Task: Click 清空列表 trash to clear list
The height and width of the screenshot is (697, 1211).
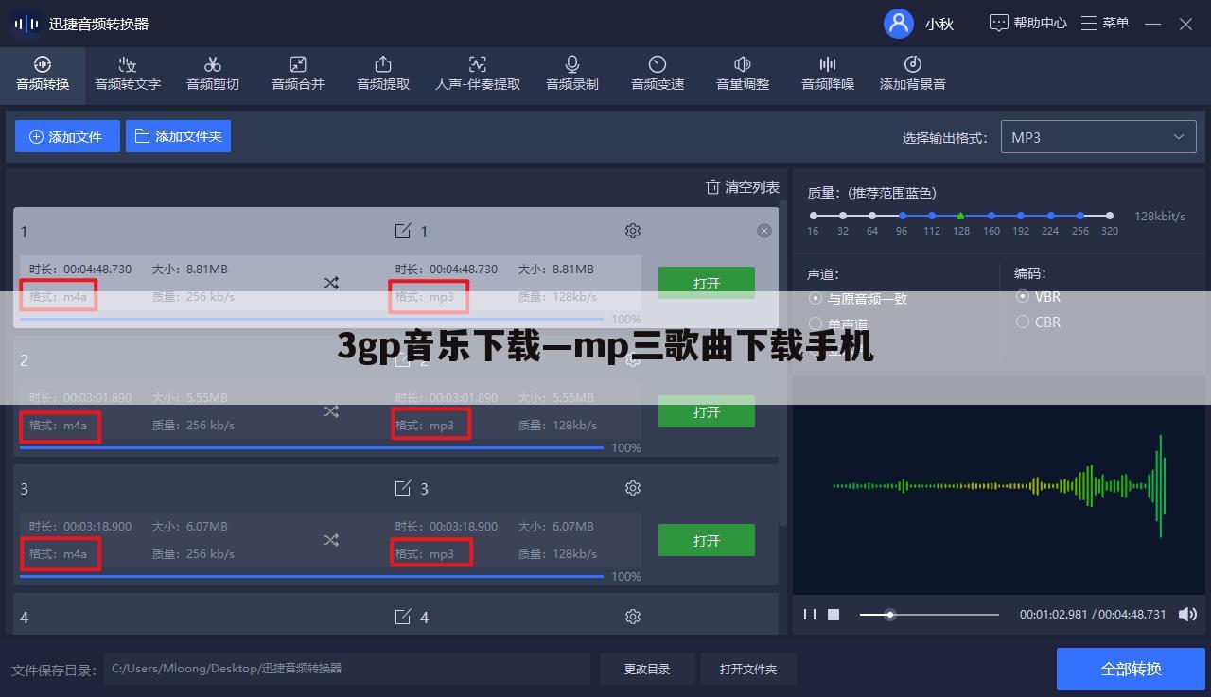Action: (743, 187)
